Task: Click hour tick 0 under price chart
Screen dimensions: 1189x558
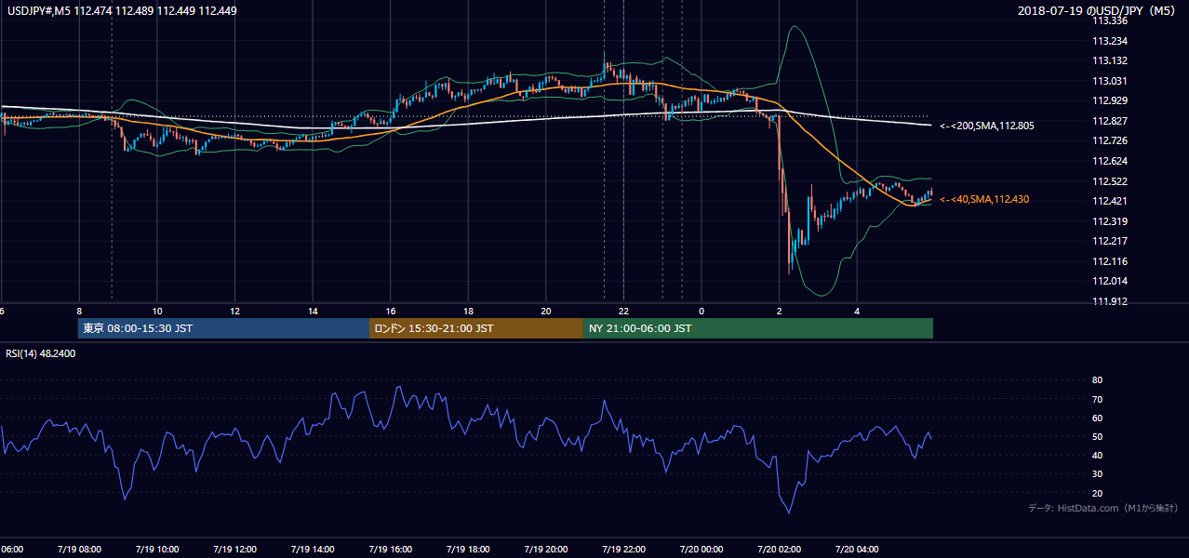Action: point(701,311)
